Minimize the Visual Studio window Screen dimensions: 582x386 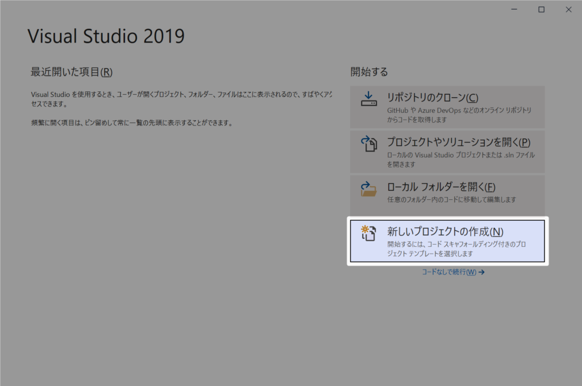click(514, 9)
